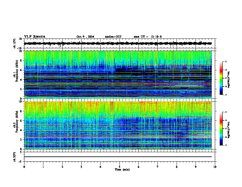This screenshot has width=242, height=187.
Task: Click time axis tick label "1"
Action: click(43, 167)
